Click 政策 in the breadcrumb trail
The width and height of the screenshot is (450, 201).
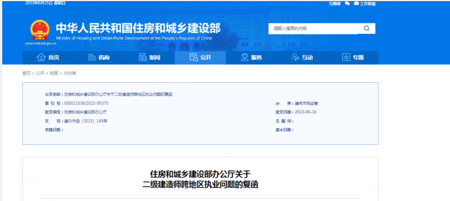click(54, 73)
